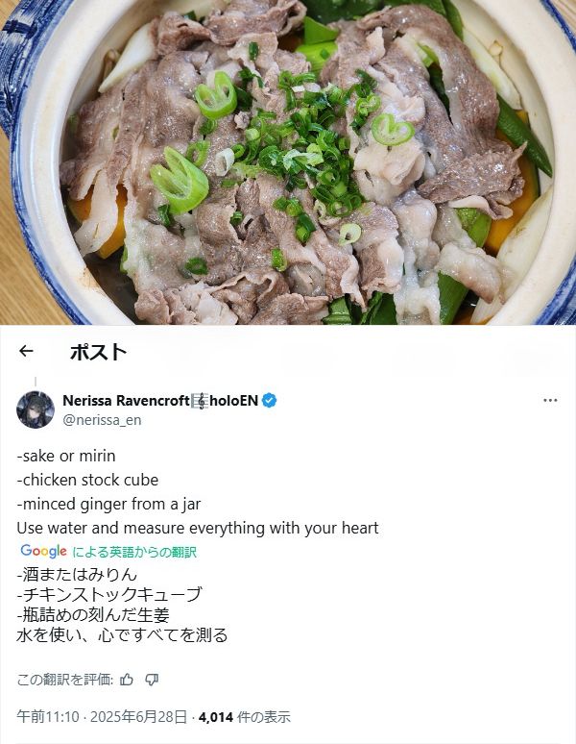Go back using the left arrow

pos(27,351)
